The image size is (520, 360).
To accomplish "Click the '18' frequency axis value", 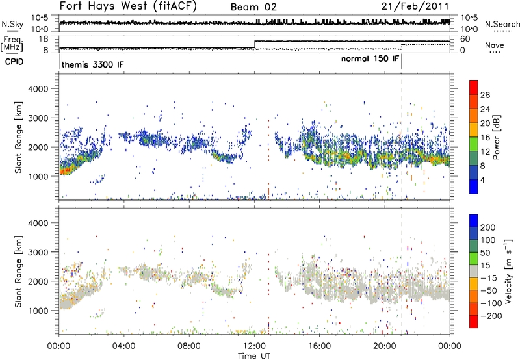I will [44, 39].
